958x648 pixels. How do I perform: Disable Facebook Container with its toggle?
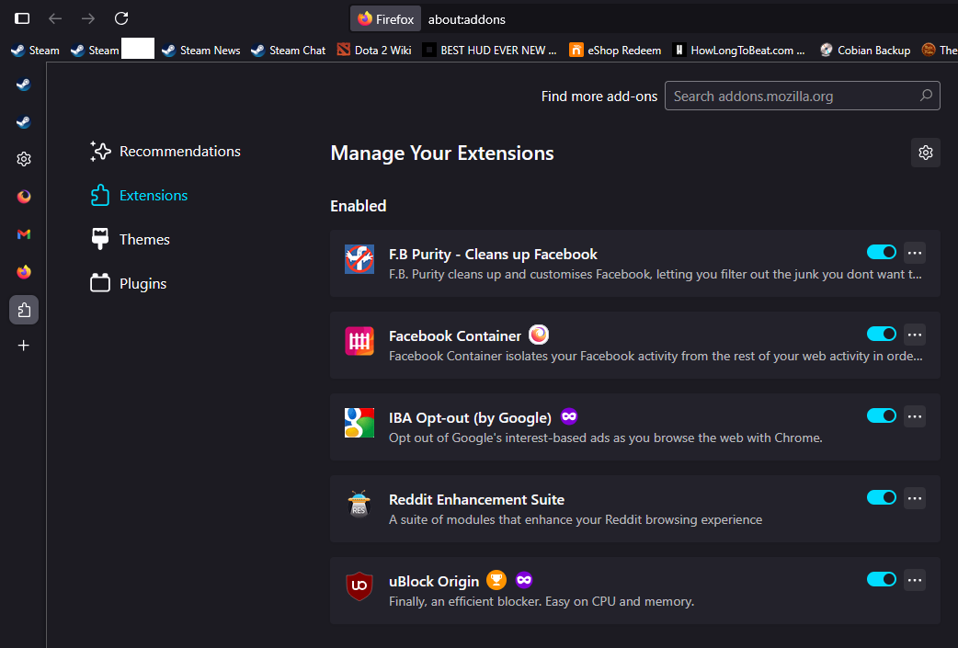tap(882, 334)
